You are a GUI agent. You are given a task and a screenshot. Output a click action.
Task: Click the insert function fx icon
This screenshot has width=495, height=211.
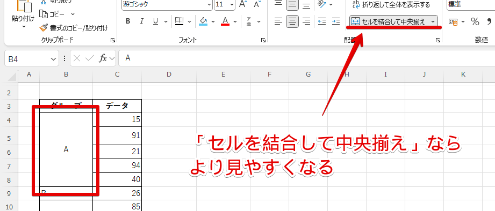coord(103,58)
